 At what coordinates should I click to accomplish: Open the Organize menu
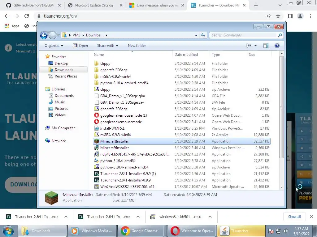click(x=54, y=46)
